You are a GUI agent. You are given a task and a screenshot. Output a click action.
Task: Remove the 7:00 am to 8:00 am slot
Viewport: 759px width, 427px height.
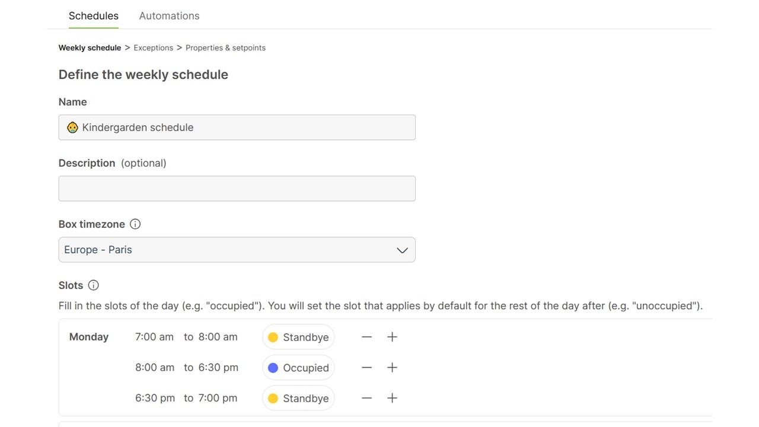(x=366, y=337)
